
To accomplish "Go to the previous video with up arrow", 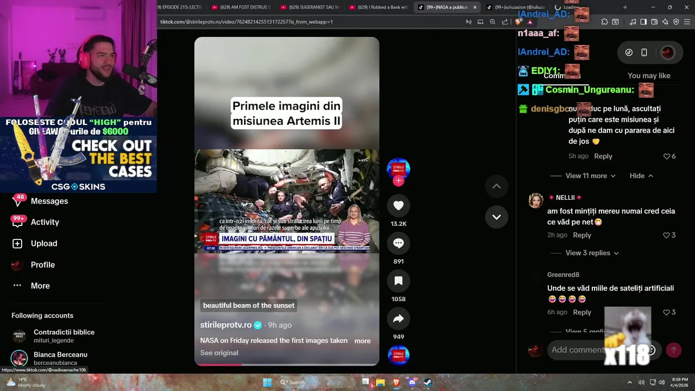I will [496, 186].
